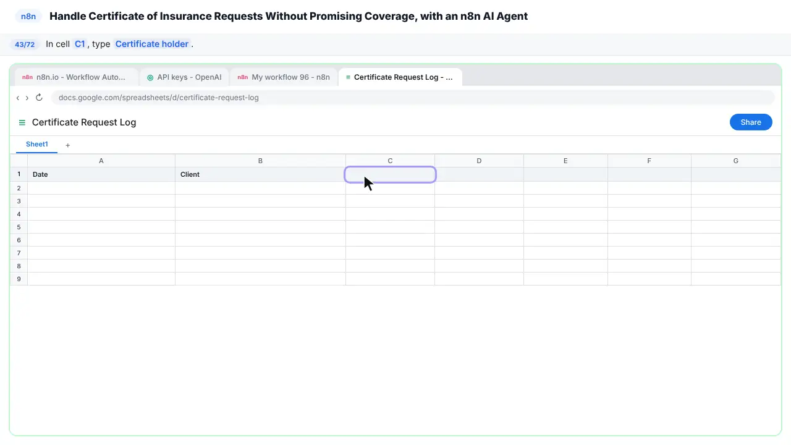Viewport: 791px width, 445px height.
Task: Select column B header
Action: (x=260, y=161)
